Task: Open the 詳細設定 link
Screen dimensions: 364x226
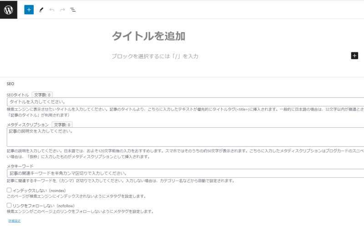Action: [x=15, y=221]
